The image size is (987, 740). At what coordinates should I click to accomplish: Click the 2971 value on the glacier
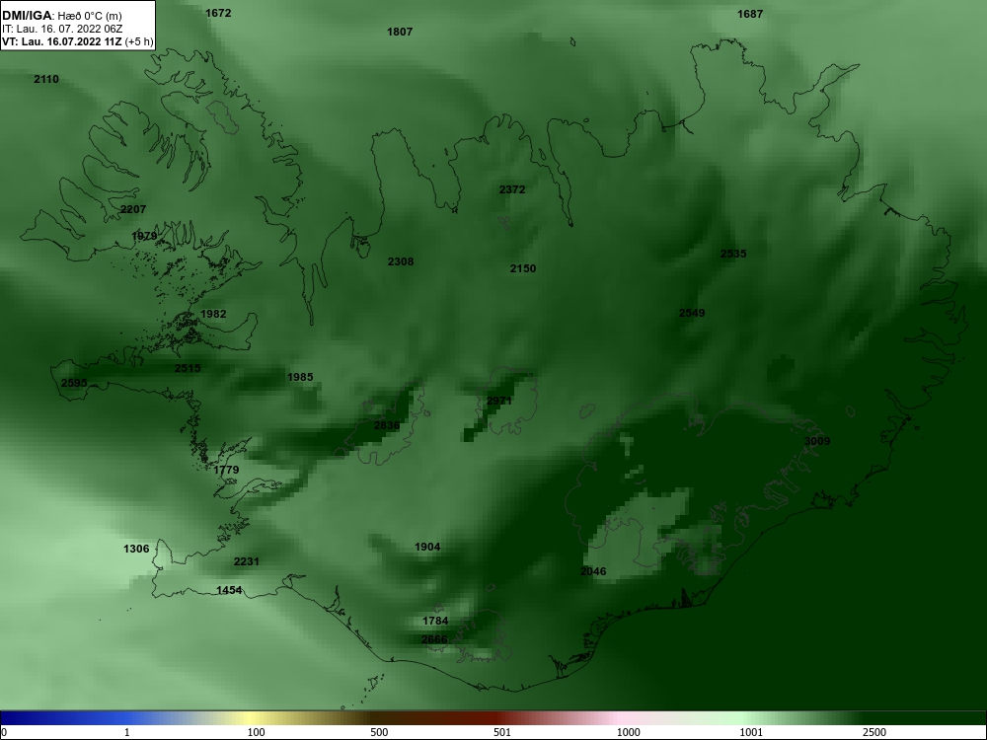(x=499, y=401)
